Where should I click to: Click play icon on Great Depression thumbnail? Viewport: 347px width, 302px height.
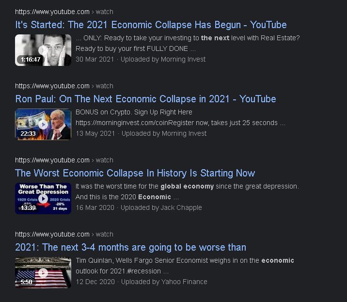(43, 199)
